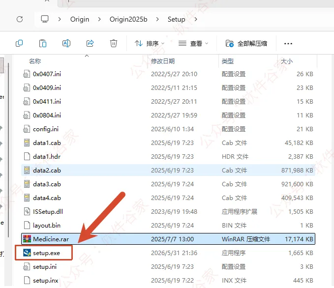
Task: Select file 0x0409.ini
Action: pos(168,87)
